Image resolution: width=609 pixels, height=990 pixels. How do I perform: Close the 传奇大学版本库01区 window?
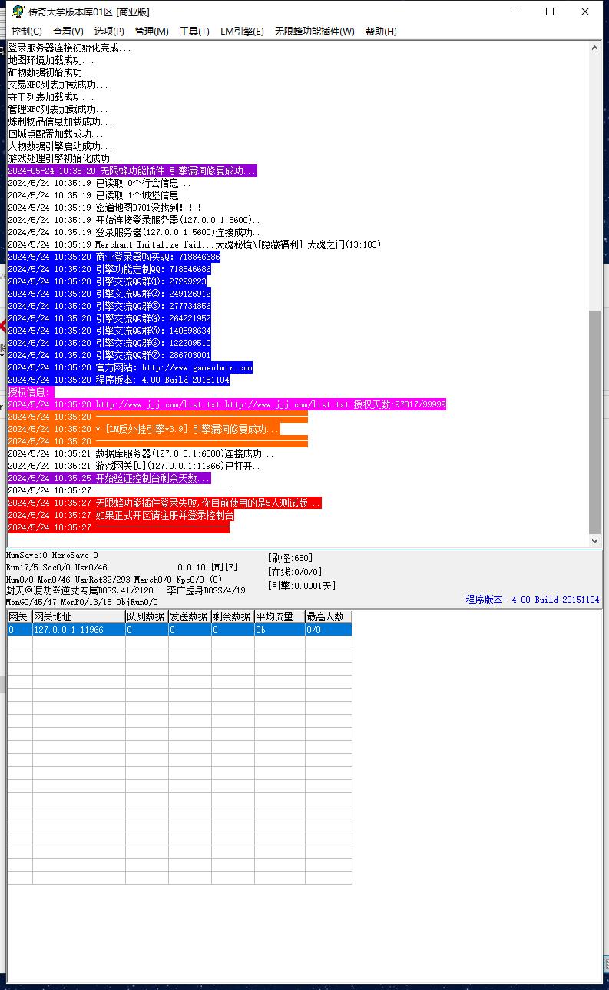click(586, 12)
